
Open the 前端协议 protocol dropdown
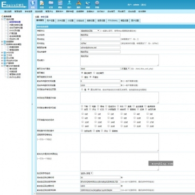90,31
